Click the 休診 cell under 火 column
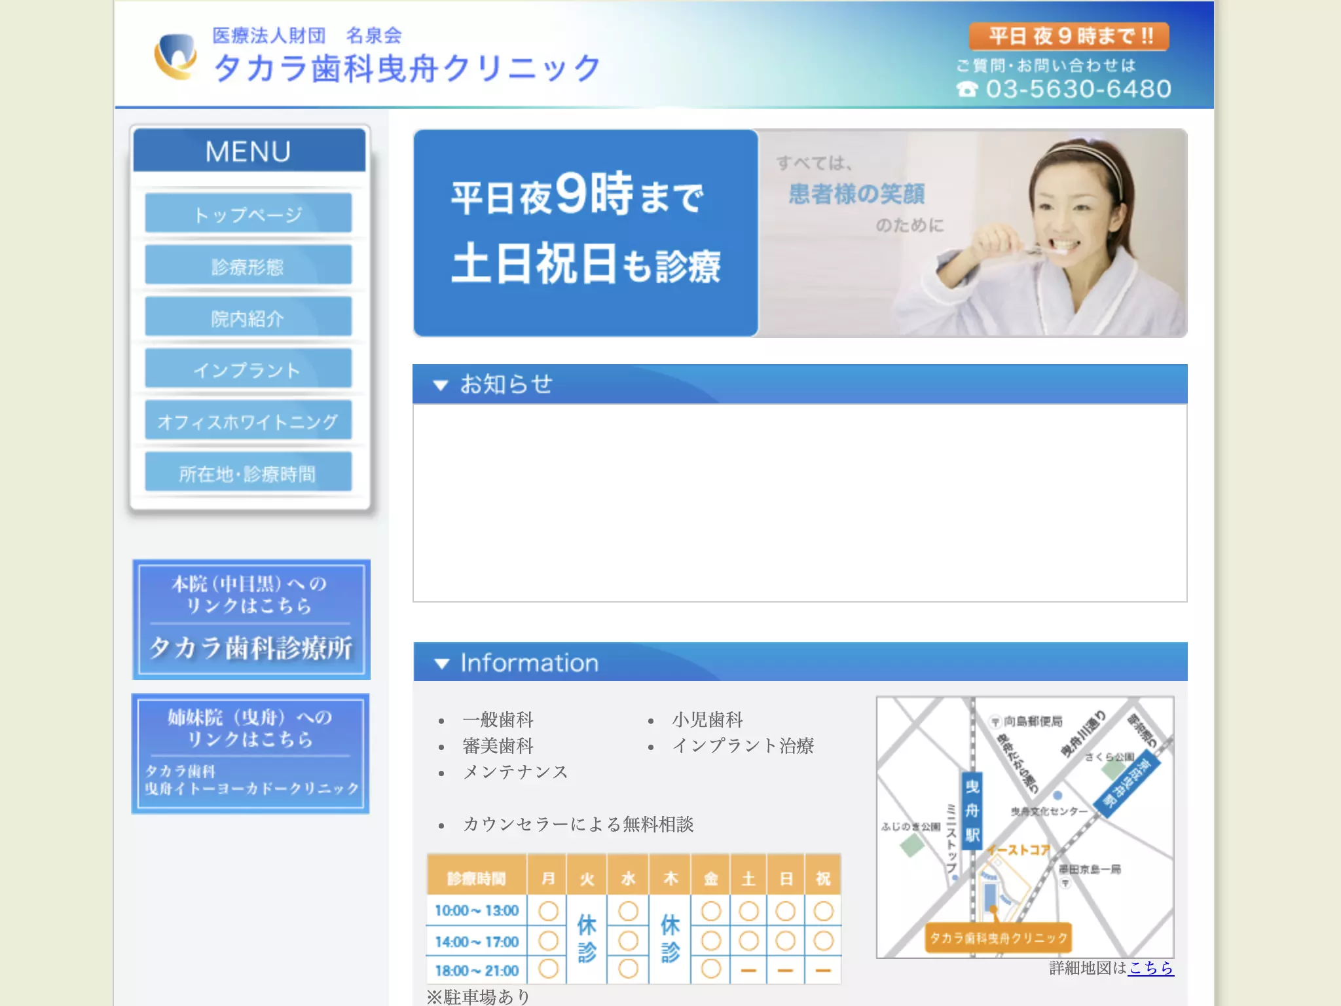The width and height of the screenshot is (1341, 1006). click(x=587, y=939)
